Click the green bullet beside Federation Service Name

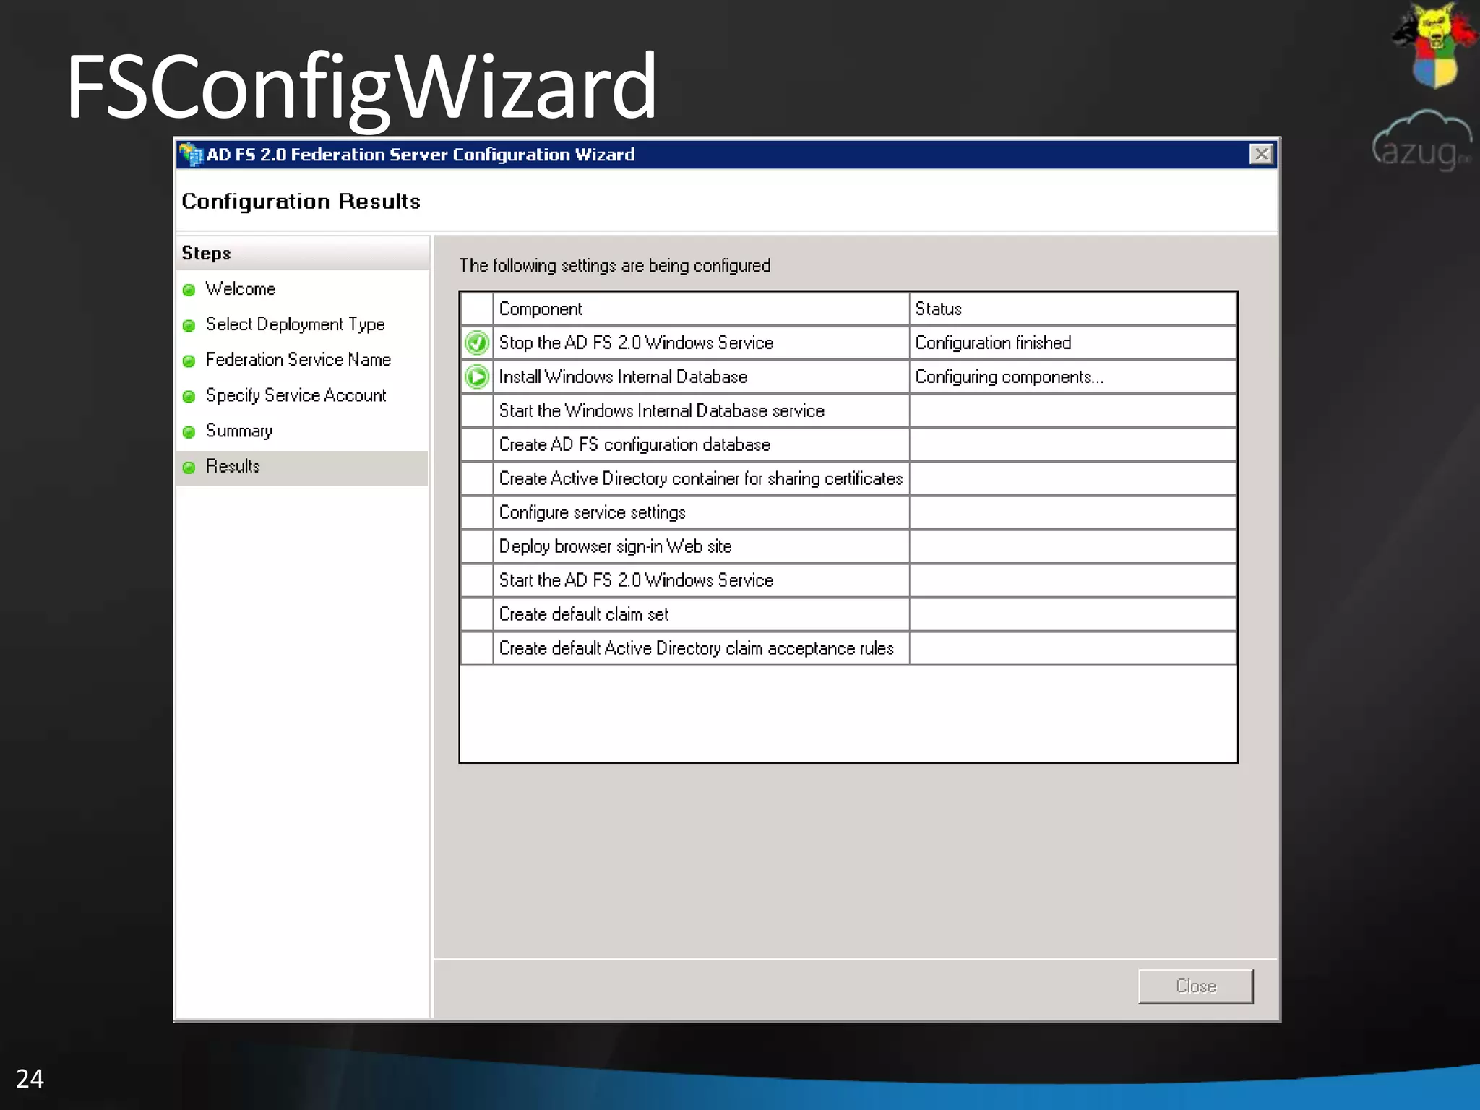pos(189,361)
